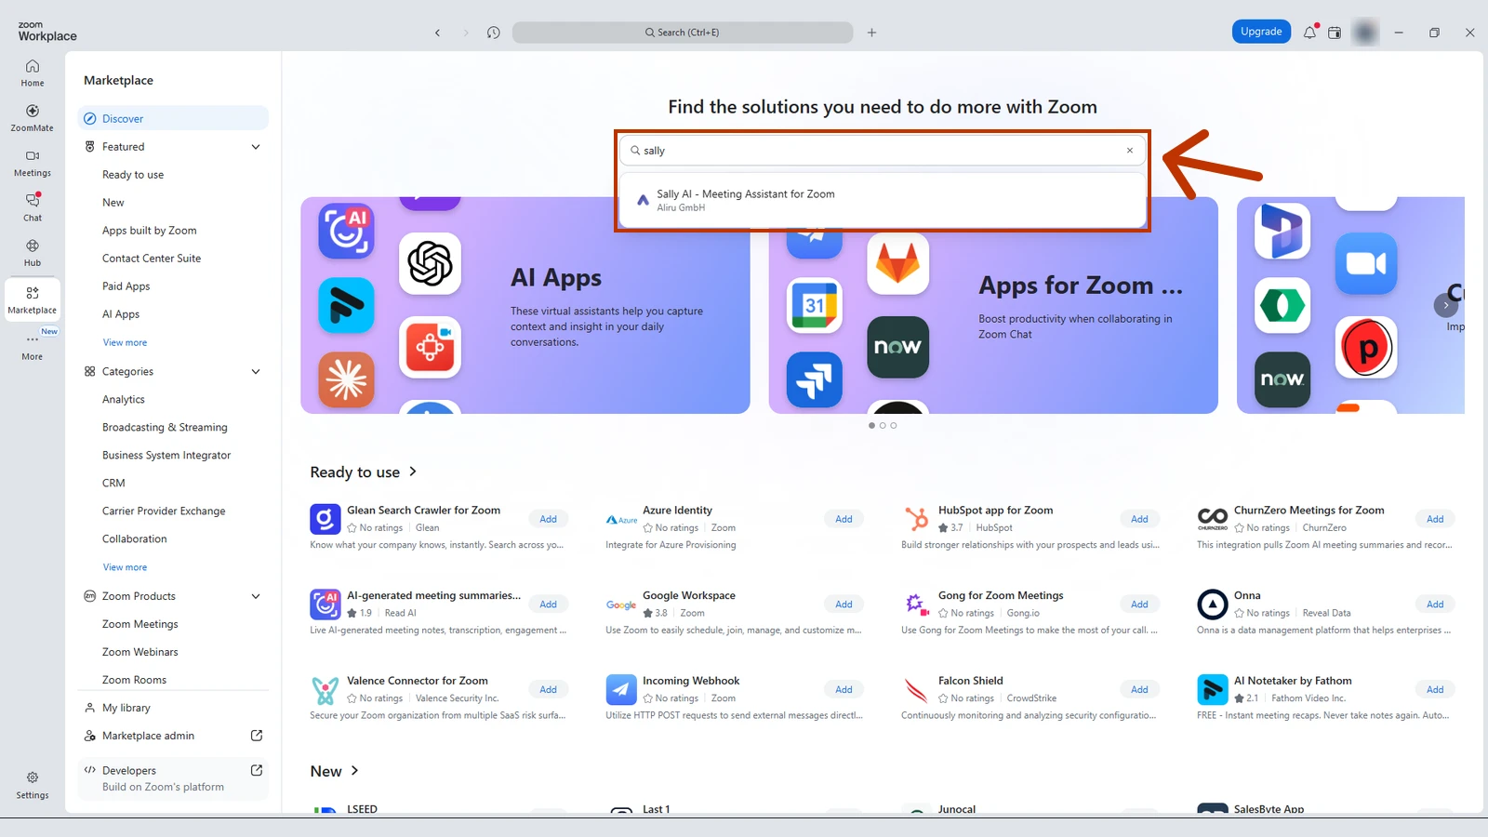Advance the banner carousel right arrow
The width and height of the screenshot is (1488, 837).
[1446, 305]
